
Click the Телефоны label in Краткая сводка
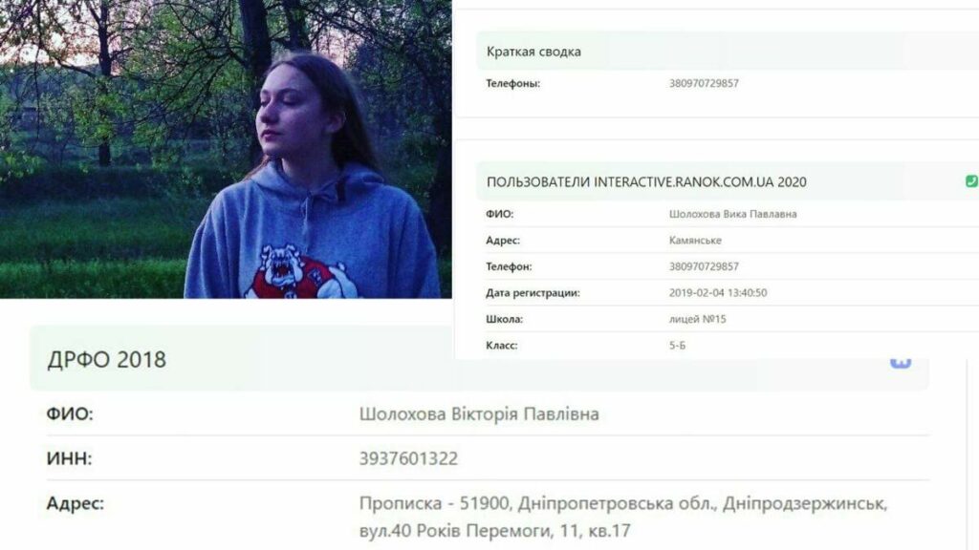[512, 83]
